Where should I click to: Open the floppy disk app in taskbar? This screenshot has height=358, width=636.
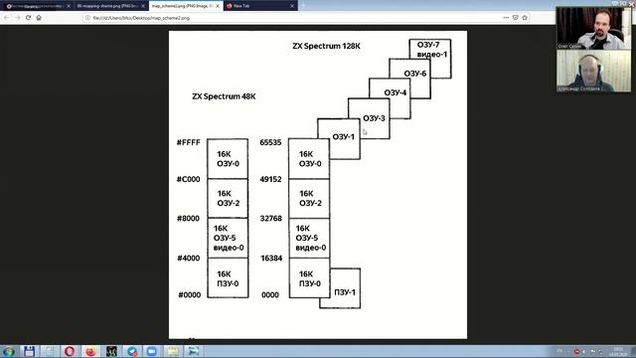(x=29, y=351)
